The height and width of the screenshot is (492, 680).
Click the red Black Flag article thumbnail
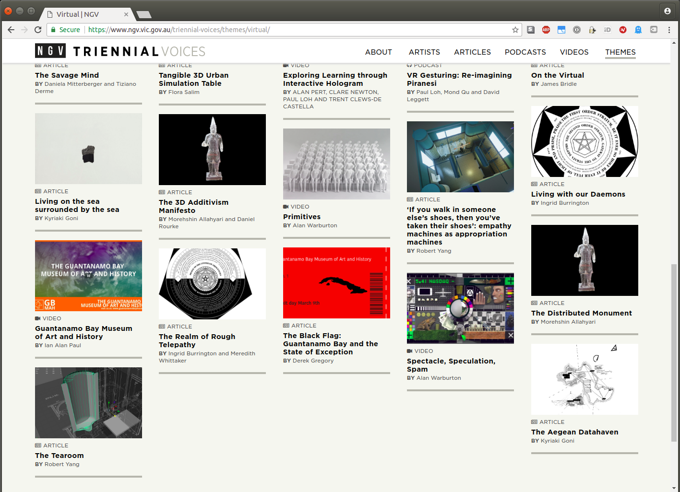click(x=336, y=283)
